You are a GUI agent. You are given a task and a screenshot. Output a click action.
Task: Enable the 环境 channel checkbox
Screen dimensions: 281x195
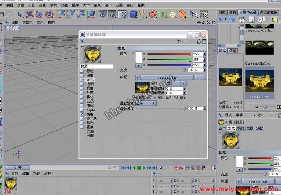[x=82, y=92]
